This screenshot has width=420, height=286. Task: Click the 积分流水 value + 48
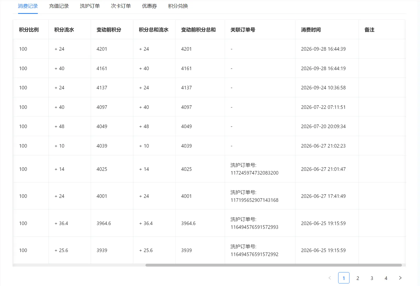coord(60,126)
